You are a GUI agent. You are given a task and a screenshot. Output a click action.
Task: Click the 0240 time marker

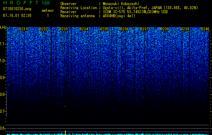[x=205, y=29]
